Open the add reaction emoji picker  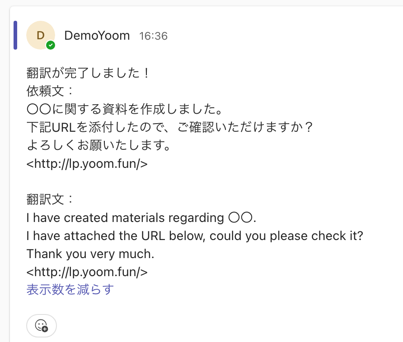coord(42,325)
